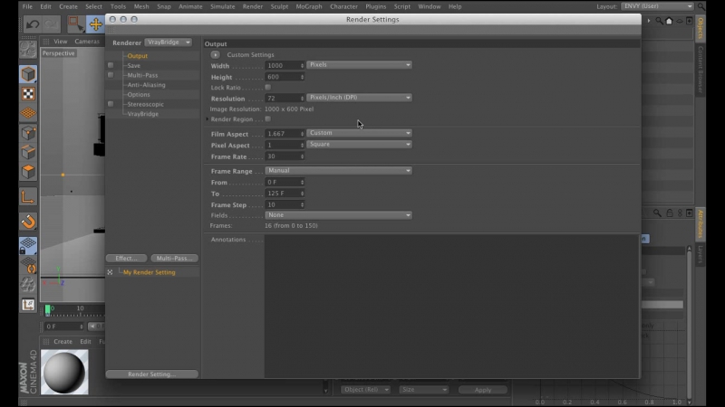Enable the Save checkbox
The width and height of the screenshot is (725, 407).
(x=111, y=65)
